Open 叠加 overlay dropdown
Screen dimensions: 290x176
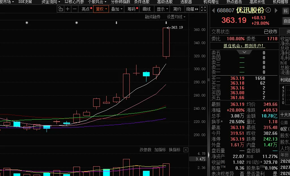pos(117,9)
